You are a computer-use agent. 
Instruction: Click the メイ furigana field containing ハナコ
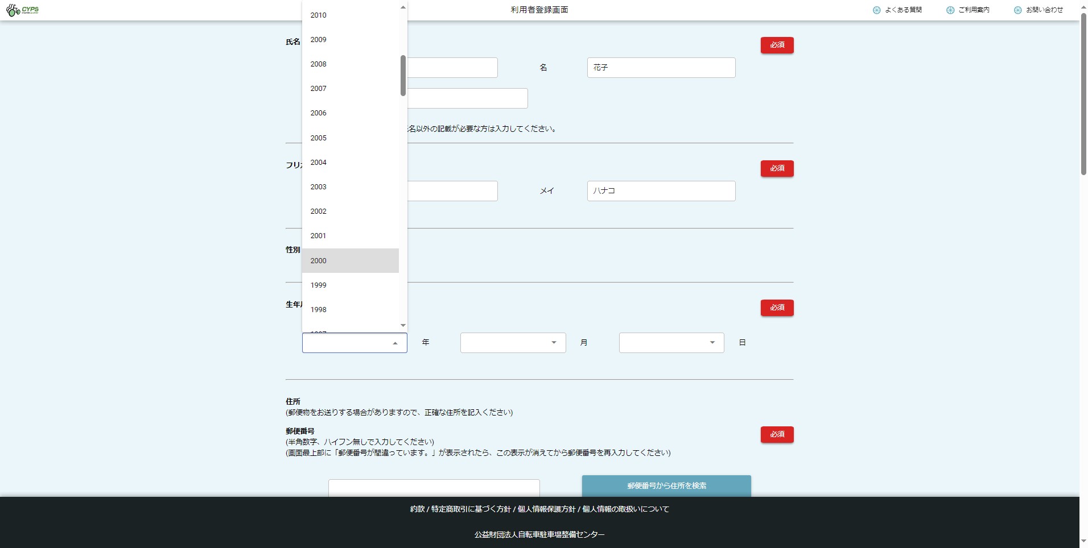click(661, 191)
